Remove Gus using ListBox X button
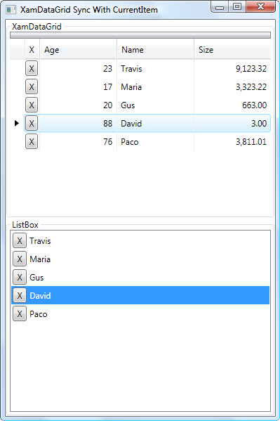Image resolution: width=280 pixels, height=421 pixels. coord(20,277)
